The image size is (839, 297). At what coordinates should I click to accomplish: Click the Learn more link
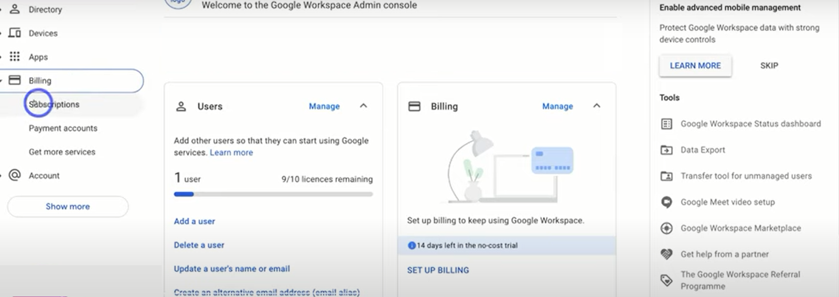coord(231,153)
